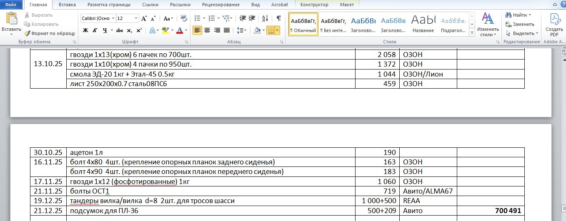The width and height of the screenshot is (566, 221).
Task: Apply the red font color swatch
Action: (180, 30)
